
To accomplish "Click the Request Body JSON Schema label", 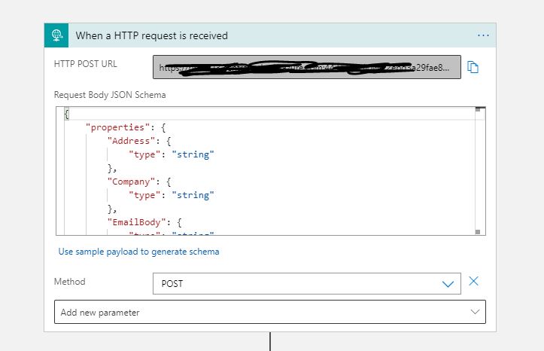I will (x=110, y=95).
